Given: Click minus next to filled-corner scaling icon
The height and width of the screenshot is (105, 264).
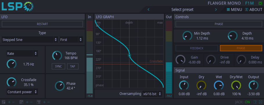Looking at the screenshot, I should click(x=13, y=102).
